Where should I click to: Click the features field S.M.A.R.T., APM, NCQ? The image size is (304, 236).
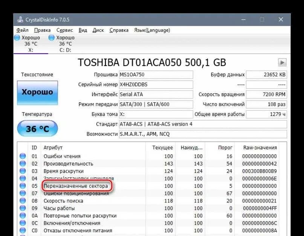(203, 134)
